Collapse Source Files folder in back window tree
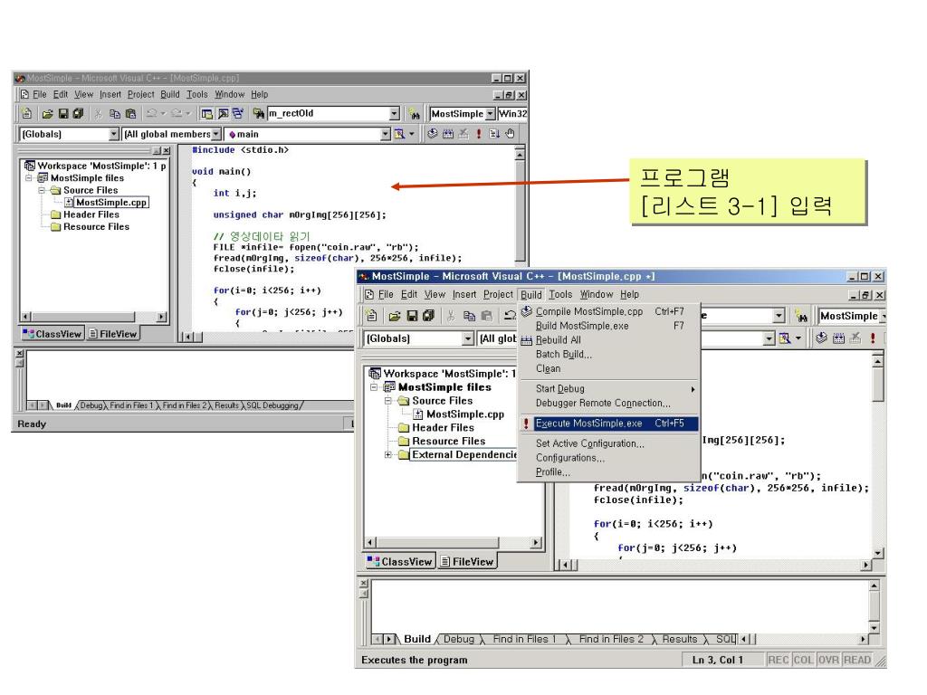927x695 pixels. [x=42, y=190]
